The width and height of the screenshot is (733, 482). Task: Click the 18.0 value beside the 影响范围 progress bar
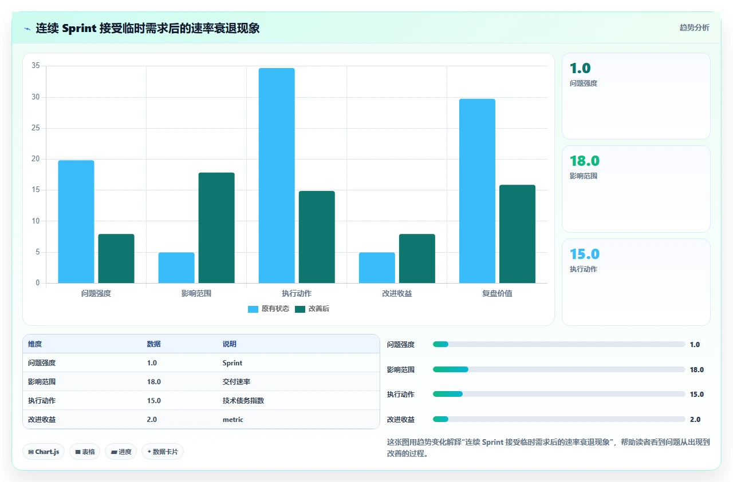click(697, 370)
